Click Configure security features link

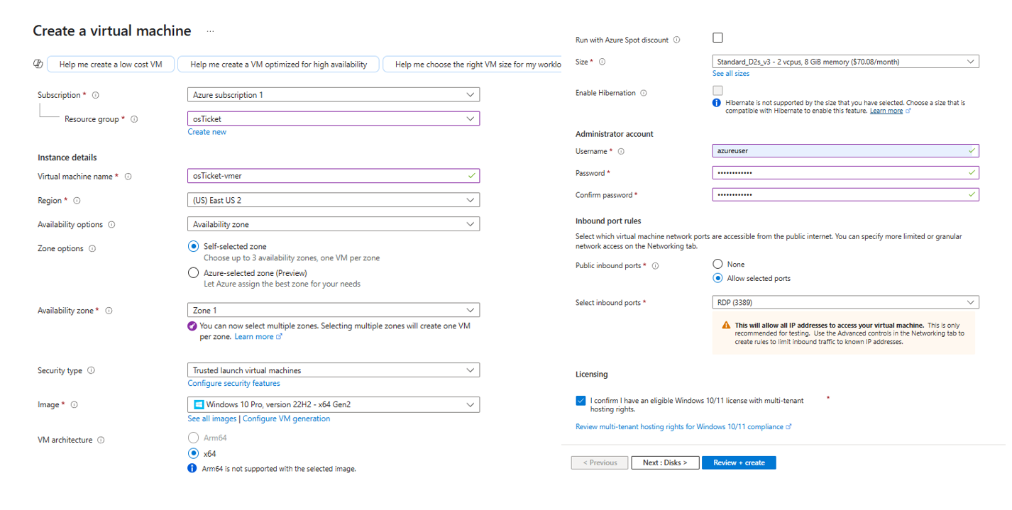pos(234,384)
